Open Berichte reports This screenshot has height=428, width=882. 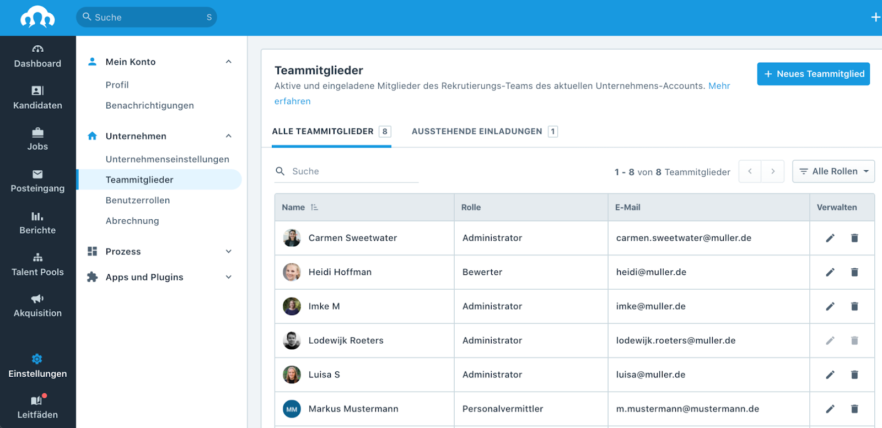click(x=37, y=223)
